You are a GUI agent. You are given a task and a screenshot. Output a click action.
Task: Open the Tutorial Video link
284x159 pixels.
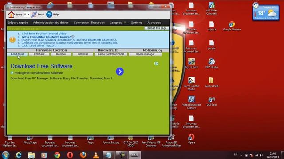pos(44,34)
